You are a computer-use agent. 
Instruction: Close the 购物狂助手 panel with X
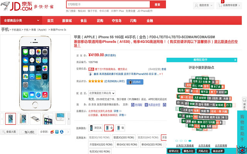coord(235,60)
